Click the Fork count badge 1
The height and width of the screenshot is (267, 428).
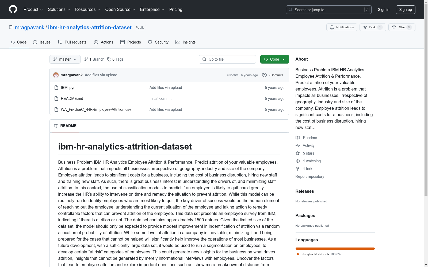[380, 27]
